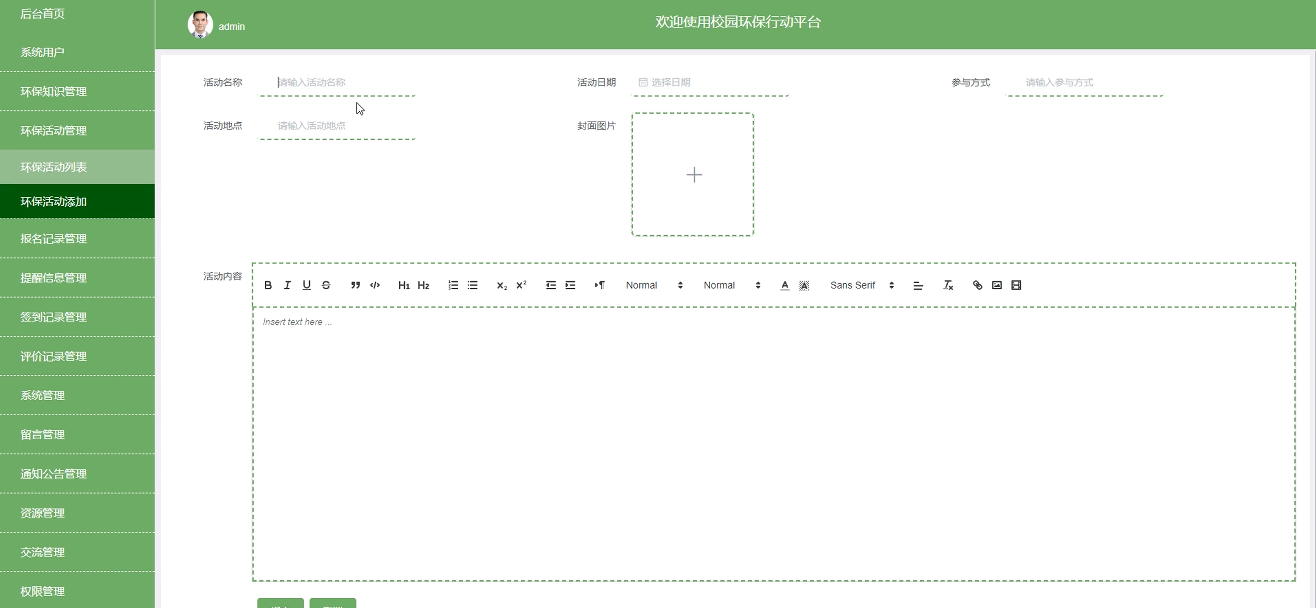Insert a video with film icon
The image size is (1316, 608).
tap(1016, 285)
